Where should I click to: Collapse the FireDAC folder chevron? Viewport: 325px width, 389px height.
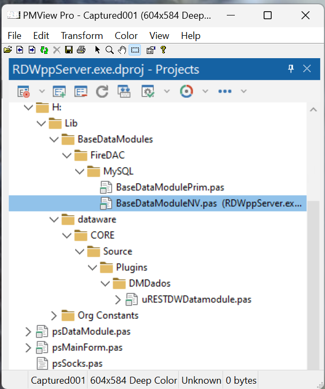67,156
